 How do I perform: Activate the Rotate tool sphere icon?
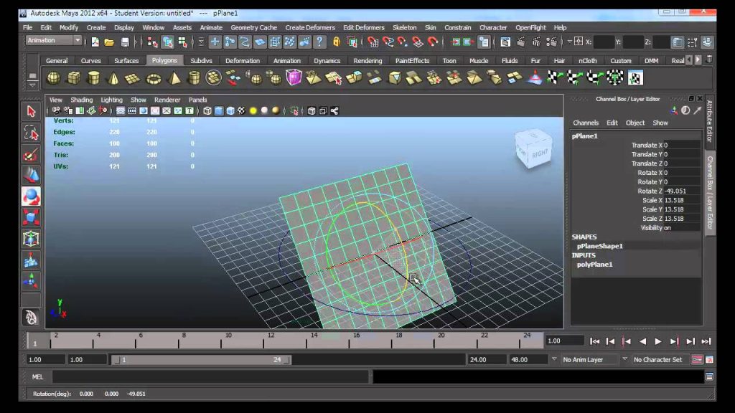point(31,196)
